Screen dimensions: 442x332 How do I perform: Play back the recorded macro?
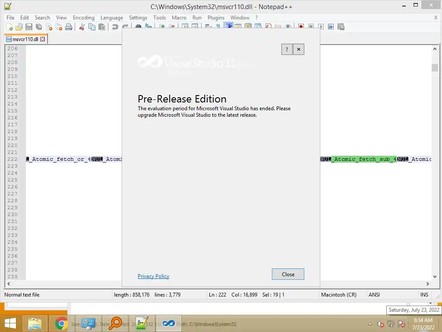[321, 26]
